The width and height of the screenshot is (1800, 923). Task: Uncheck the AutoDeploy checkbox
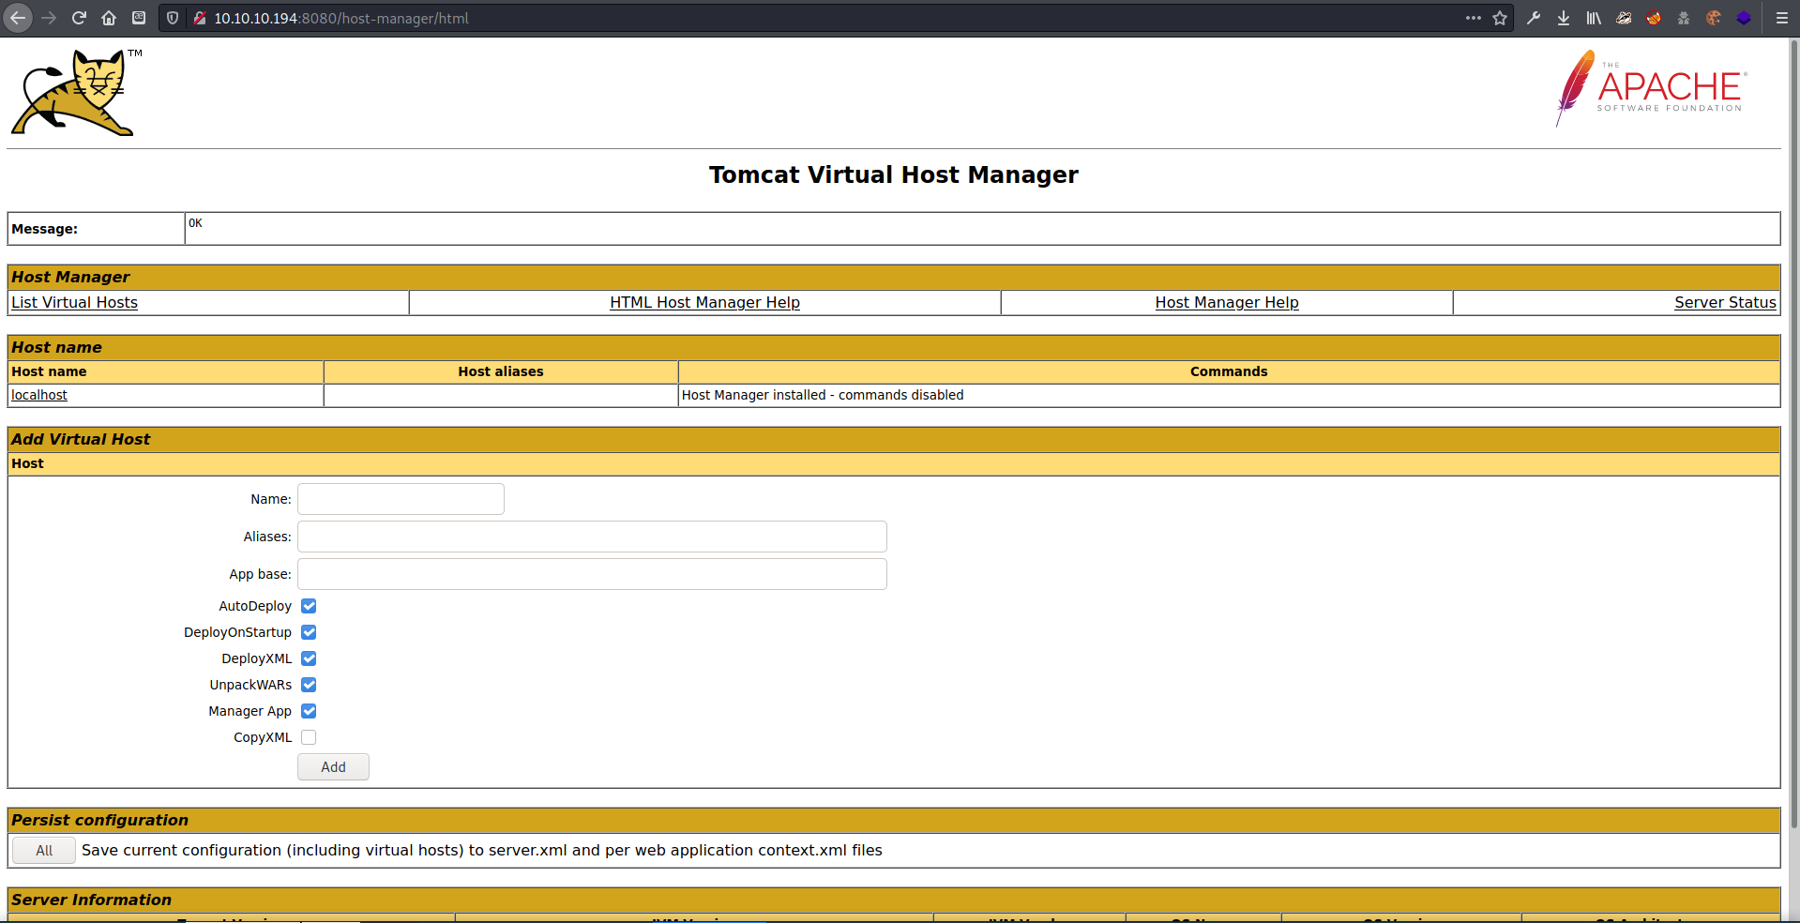click(309, 606)
